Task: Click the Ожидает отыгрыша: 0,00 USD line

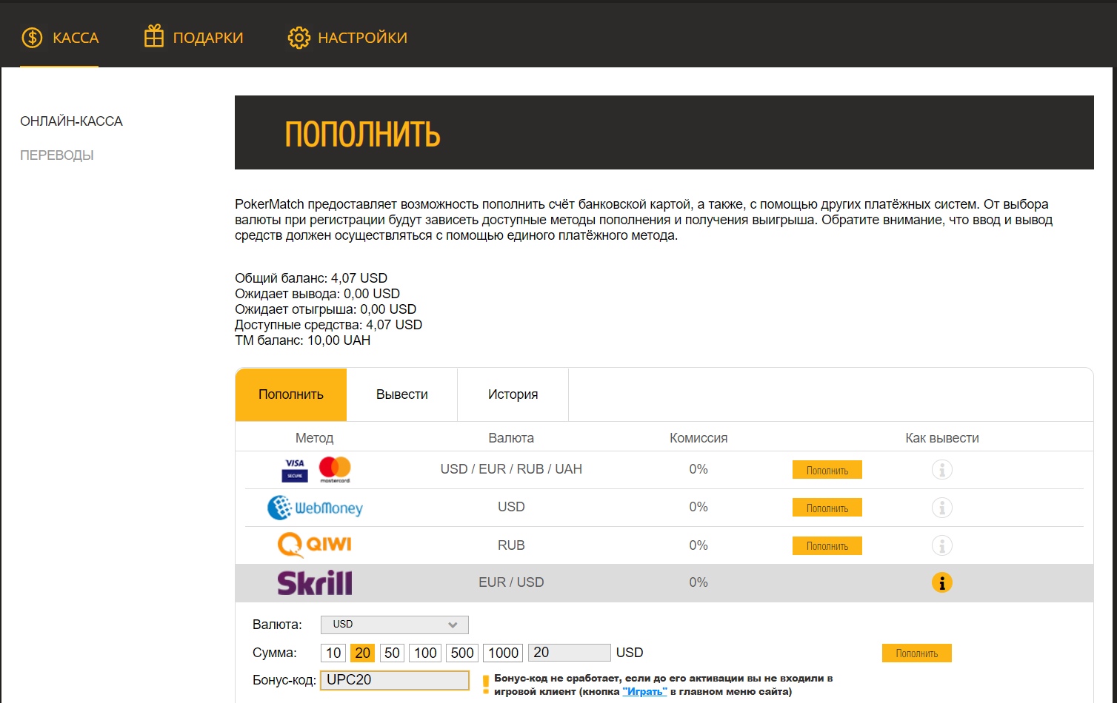Action: click(x=326, y=309)
